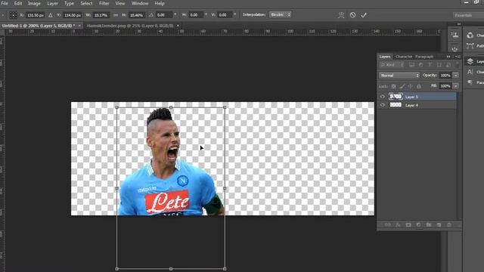Switch to the Paragraph panel tab
The width and height of the screenshot is (484, 272).
(x=424, y=57)
